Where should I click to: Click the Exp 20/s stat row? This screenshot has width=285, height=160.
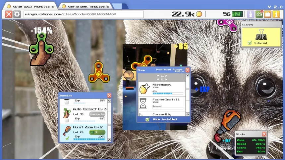[x=251, y=151]
